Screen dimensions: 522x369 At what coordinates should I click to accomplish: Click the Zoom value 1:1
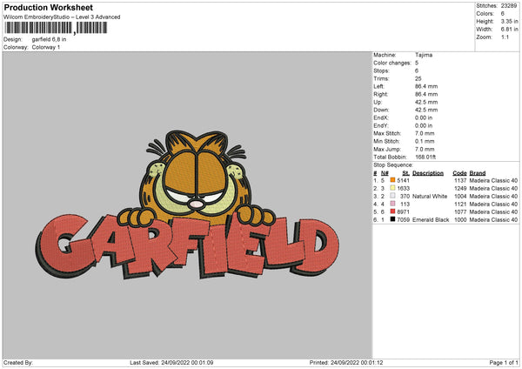[x=505, y=37]
